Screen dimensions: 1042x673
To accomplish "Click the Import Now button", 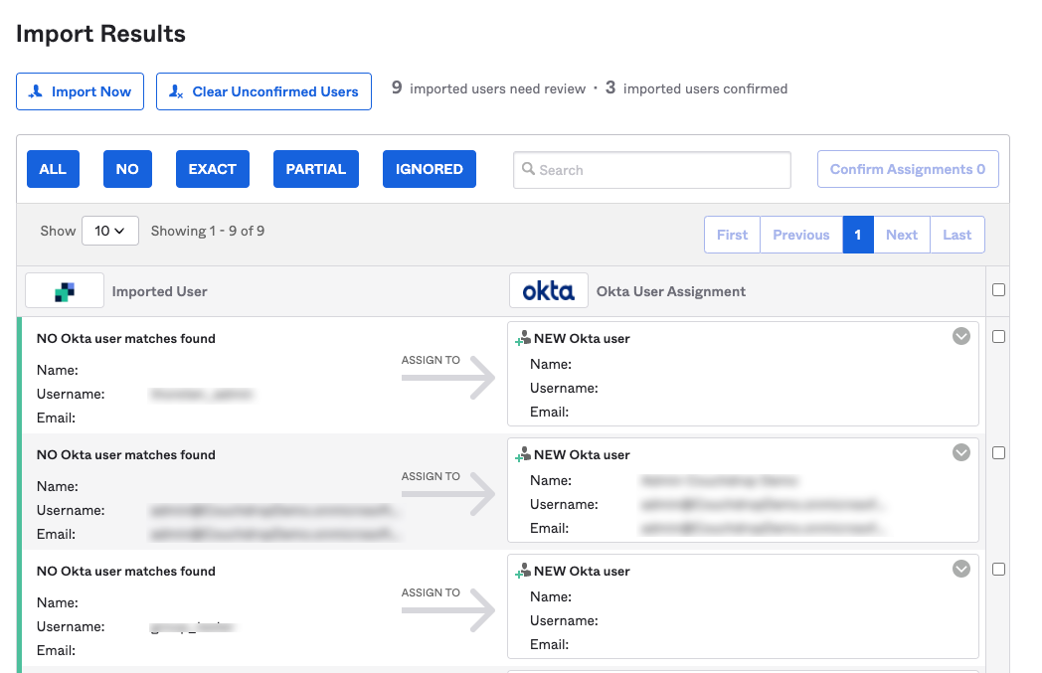I will coord(80,91).
